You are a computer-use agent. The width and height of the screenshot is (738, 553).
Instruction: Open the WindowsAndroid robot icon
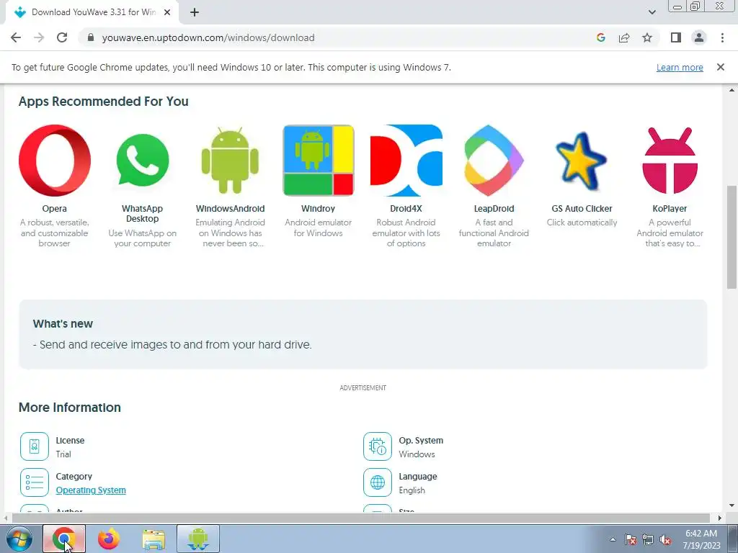pos(230,161)
